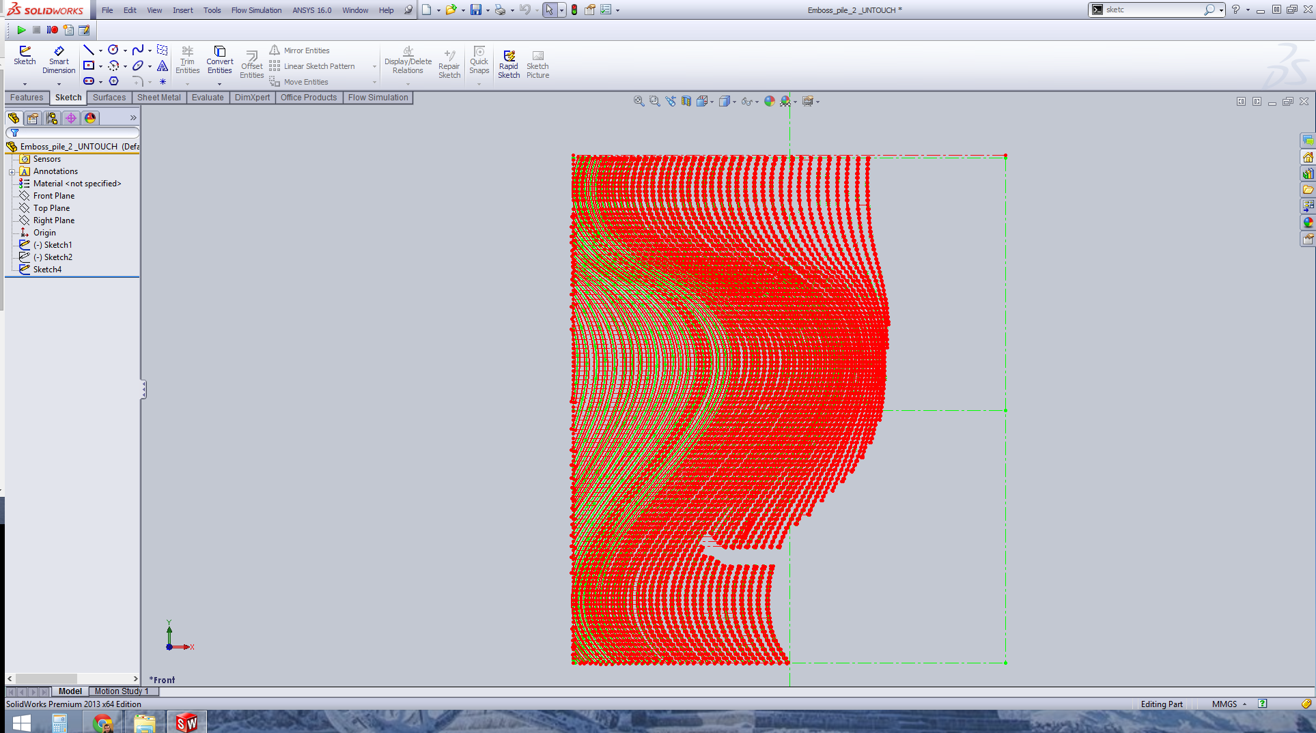Viewport: 1316px width, 733px height.
Task: Select the Spline sketch tool
Action: (138, 50)
